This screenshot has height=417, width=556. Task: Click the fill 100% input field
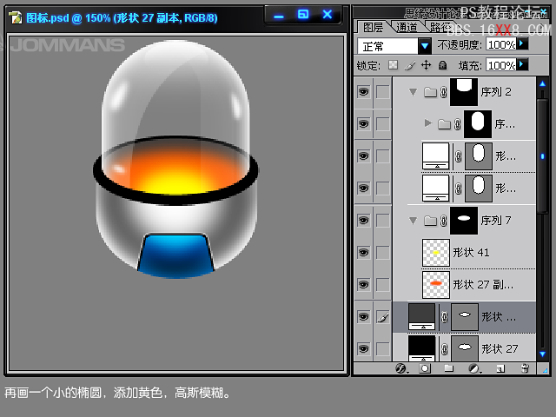point(500,65)
